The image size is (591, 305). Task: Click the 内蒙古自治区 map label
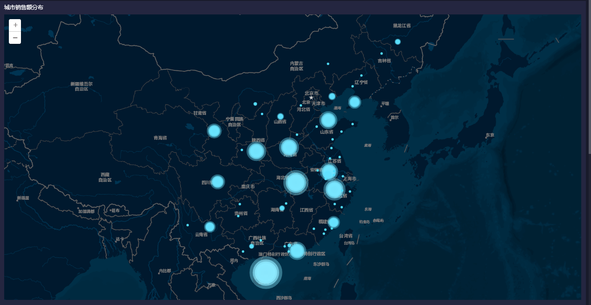[x=296, y=66]
